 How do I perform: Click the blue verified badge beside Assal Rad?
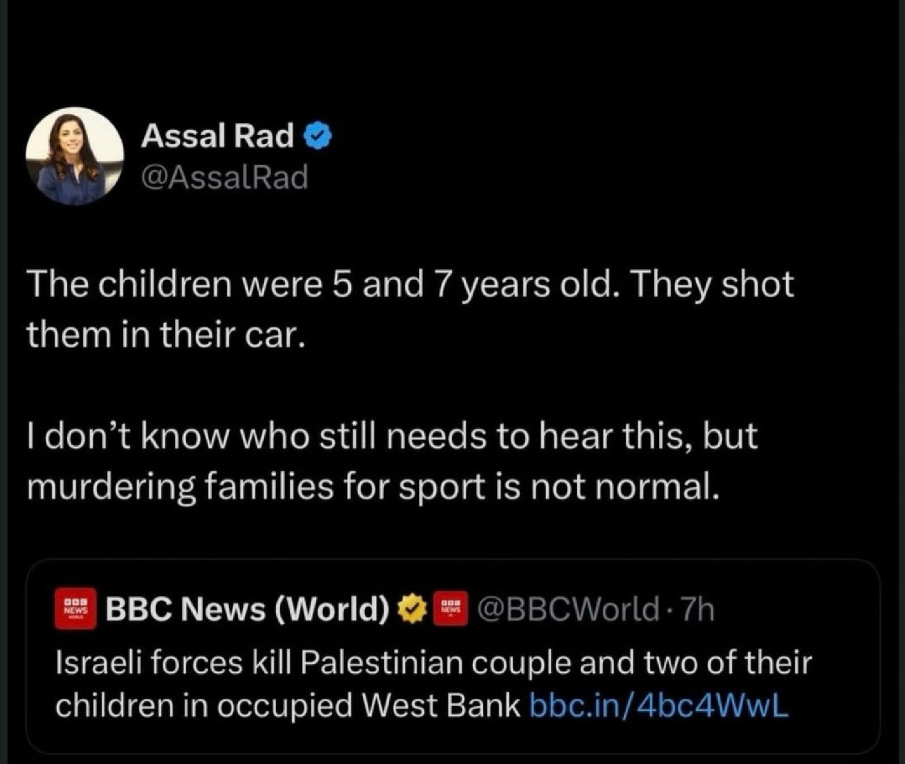318,136
